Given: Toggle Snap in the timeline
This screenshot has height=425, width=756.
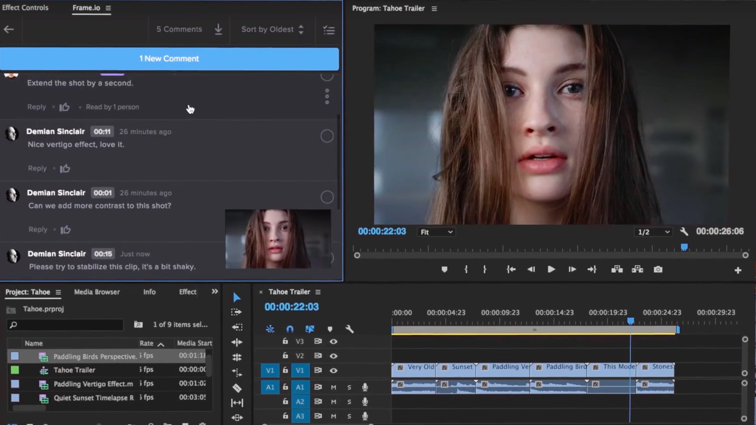Looking at the screenshot, I should pyautogui.click(x=291, y=329).
